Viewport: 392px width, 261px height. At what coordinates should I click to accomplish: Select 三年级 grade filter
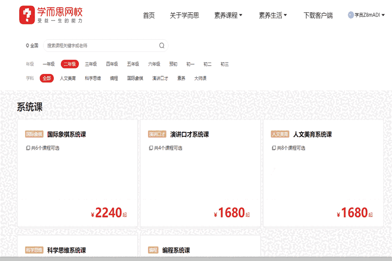pyautogui.click(x=91, y=64)
